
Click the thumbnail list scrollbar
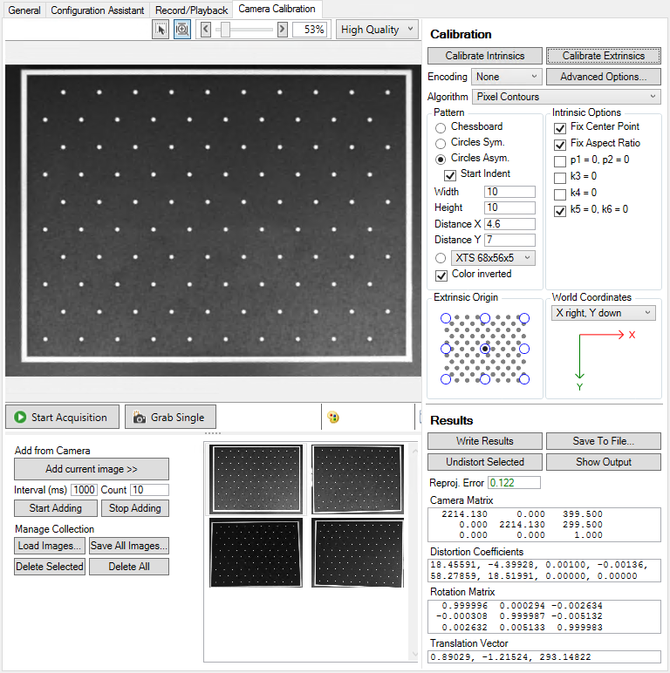pyautogui.click(x=414, y=553)
